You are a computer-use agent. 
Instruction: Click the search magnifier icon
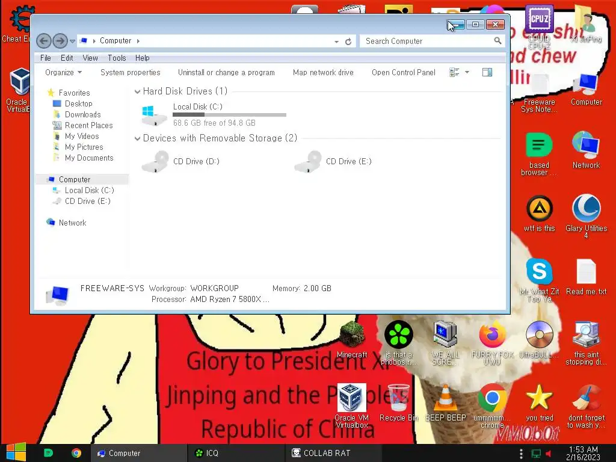(497, 41)
